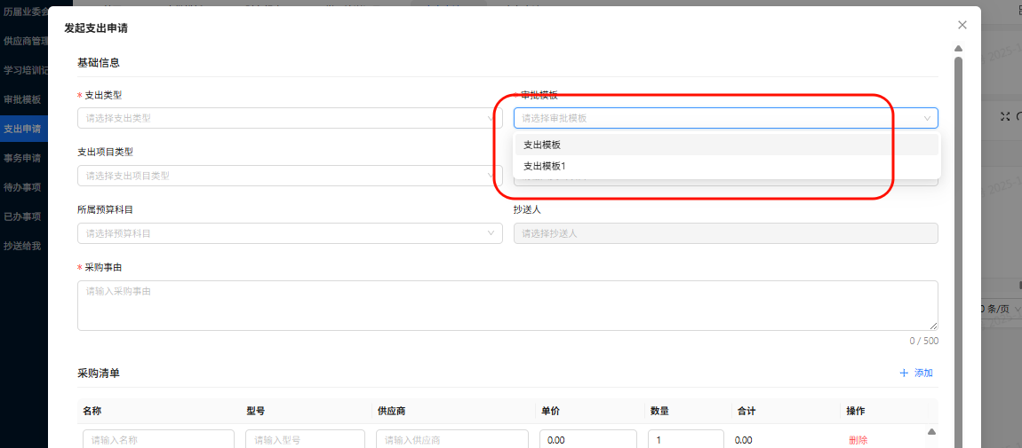Select the 支出模板1 option

pyautogui.click(x=545, y=166)
